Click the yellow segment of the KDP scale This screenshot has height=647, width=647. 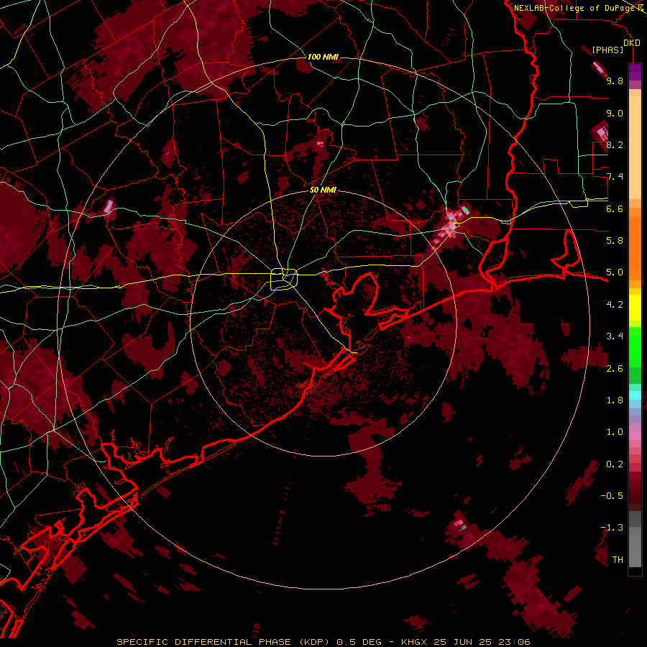coord(635,308)
